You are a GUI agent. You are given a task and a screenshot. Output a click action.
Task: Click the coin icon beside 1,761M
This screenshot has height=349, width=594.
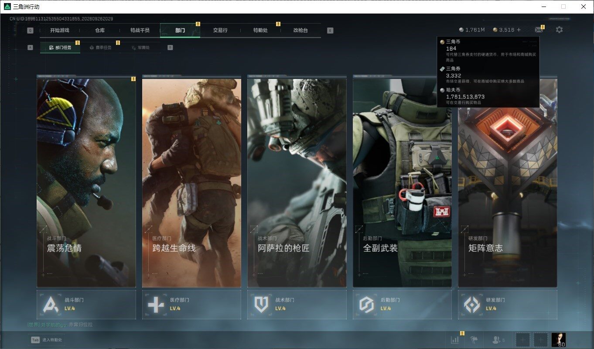click(461, 30)
